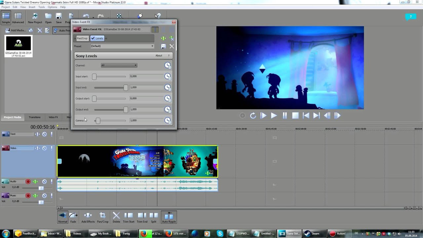Image resolution: width=423 pixels, height=238 pixels.
Task: Click Output end animate clock icon
Action: tap(168, 109)
